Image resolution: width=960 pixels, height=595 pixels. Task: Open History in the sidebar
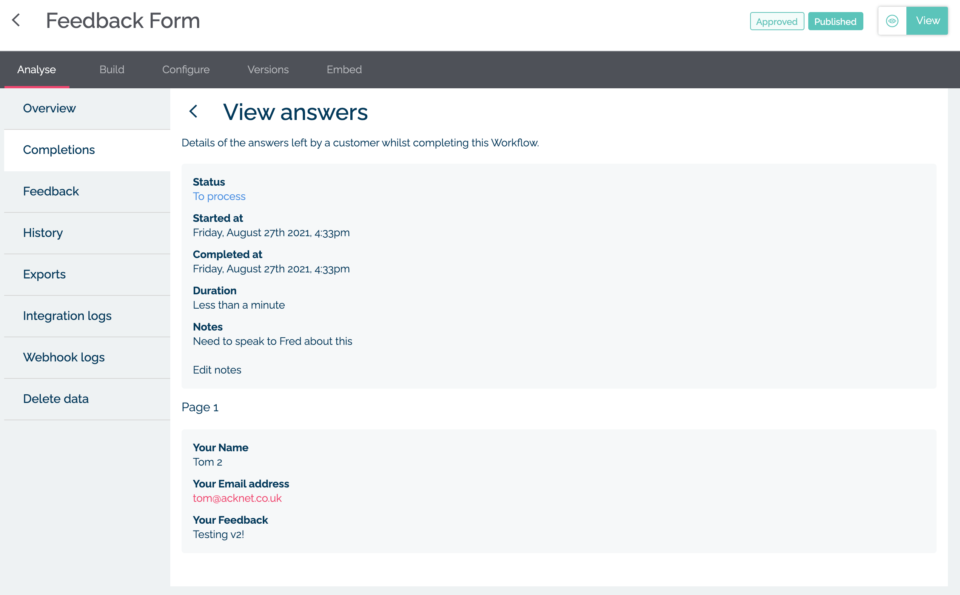tap(87, 233)
